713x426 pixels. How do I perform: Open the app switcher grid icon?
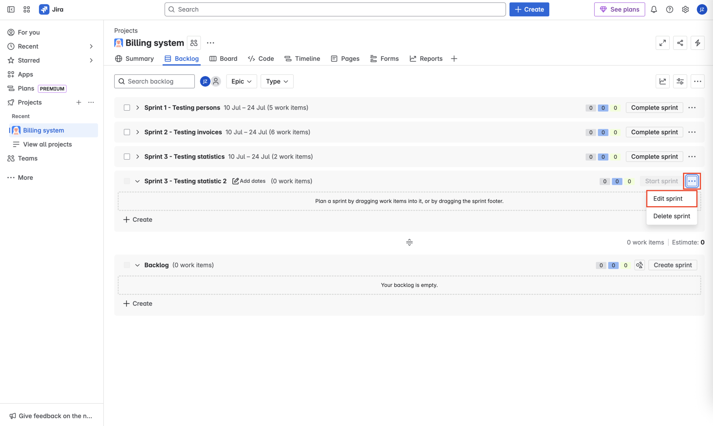tap(26, 9)
